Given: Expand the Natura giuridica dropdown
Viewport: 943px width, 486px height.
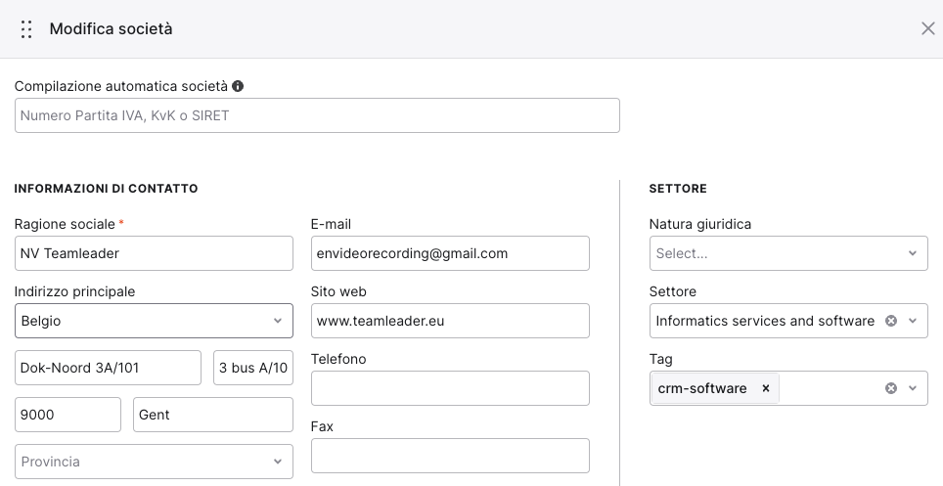Looking at the screenshot, I should [788, 253].
